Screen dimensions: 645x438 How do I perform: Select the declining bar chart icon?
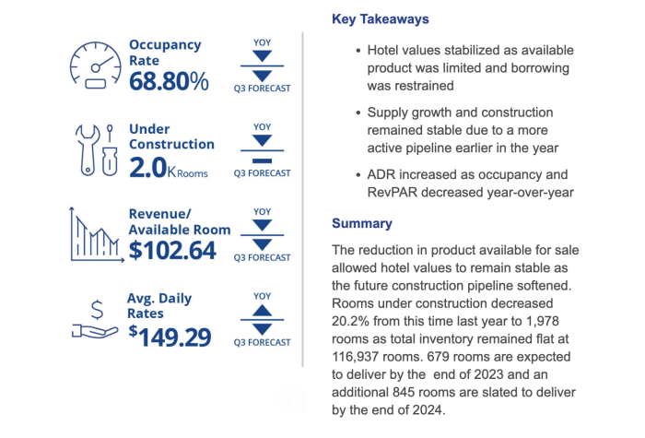[x=94, y=235]
